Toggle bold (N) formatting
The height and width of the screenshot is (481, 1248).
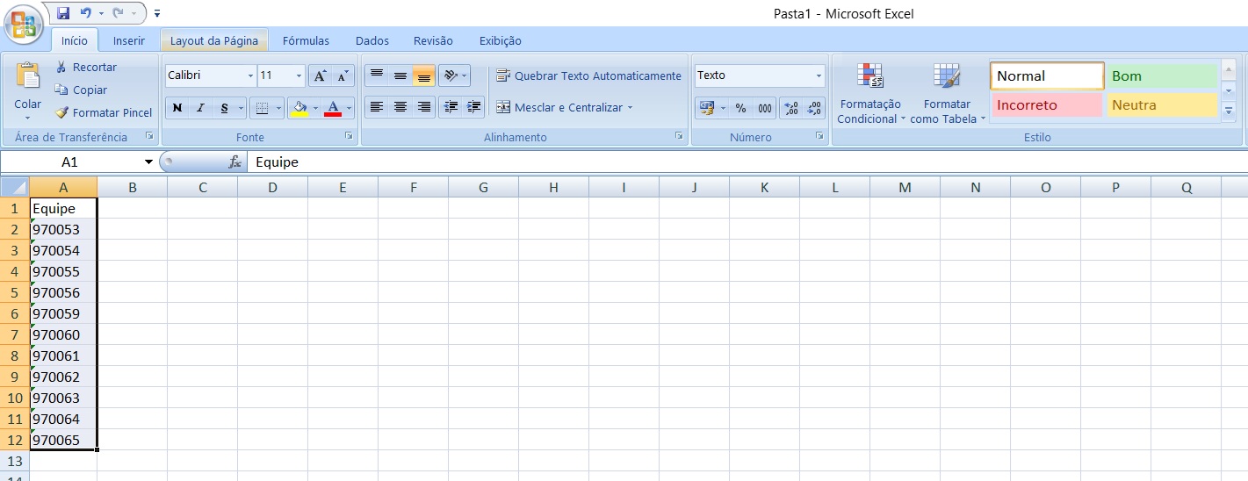177,108
